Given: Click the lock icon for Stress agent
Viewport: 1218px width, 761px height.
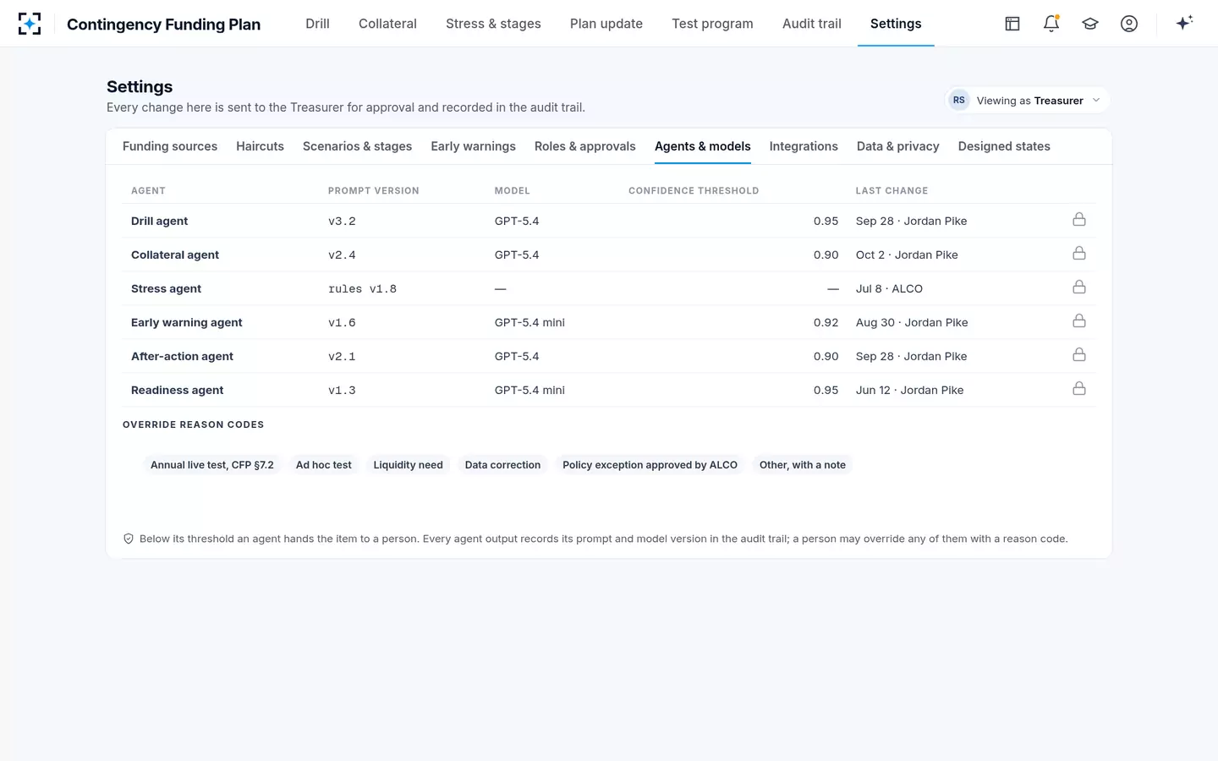Looking at the screenshot, I should point(1079,287).
